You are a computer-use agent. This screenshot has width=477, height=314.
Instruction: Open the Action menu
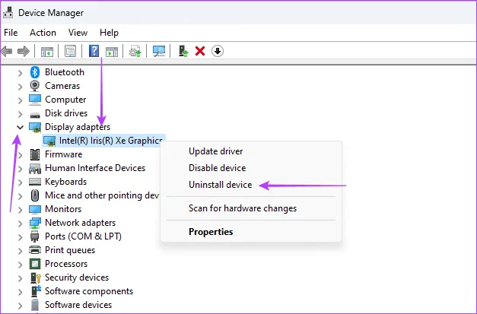pos(43,33)
